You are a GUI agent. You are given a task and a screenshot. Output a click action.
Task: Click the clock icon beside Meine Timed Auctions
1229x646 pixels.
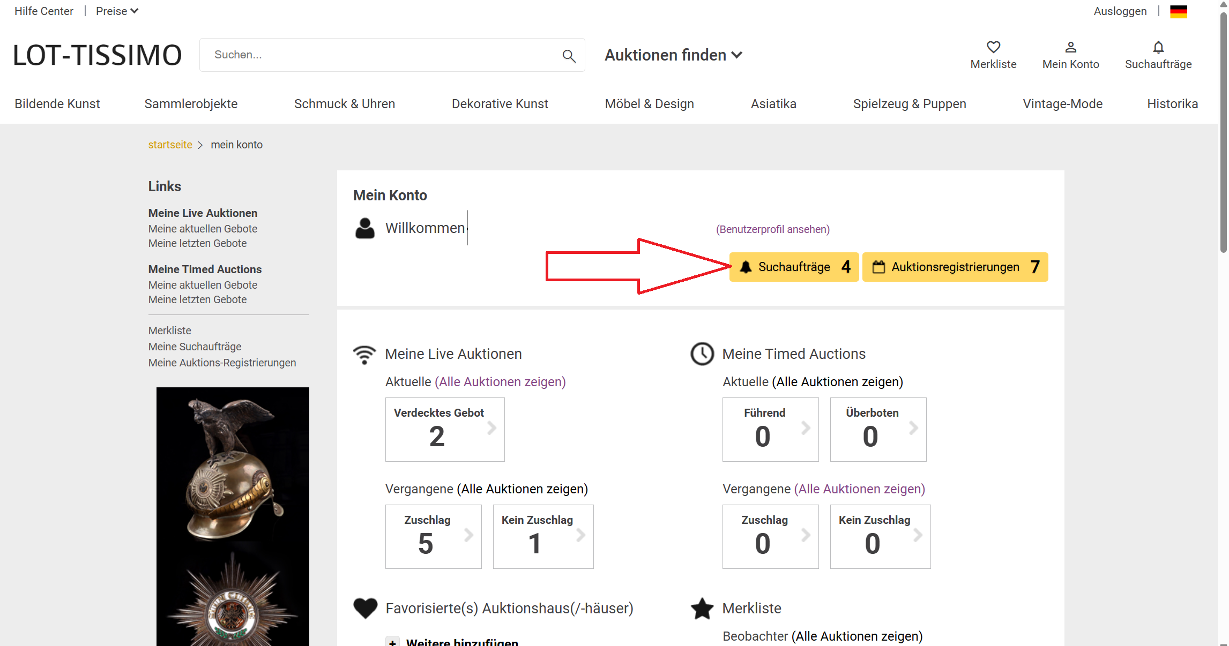tap(702, 354)
